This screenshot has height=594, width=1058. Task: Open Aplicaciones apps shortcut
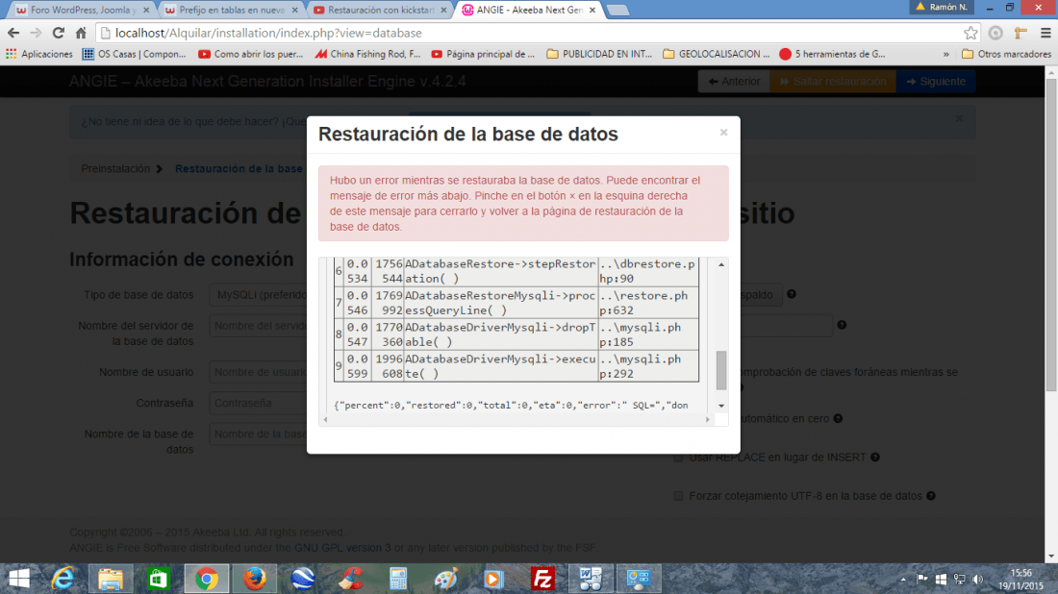39,54
